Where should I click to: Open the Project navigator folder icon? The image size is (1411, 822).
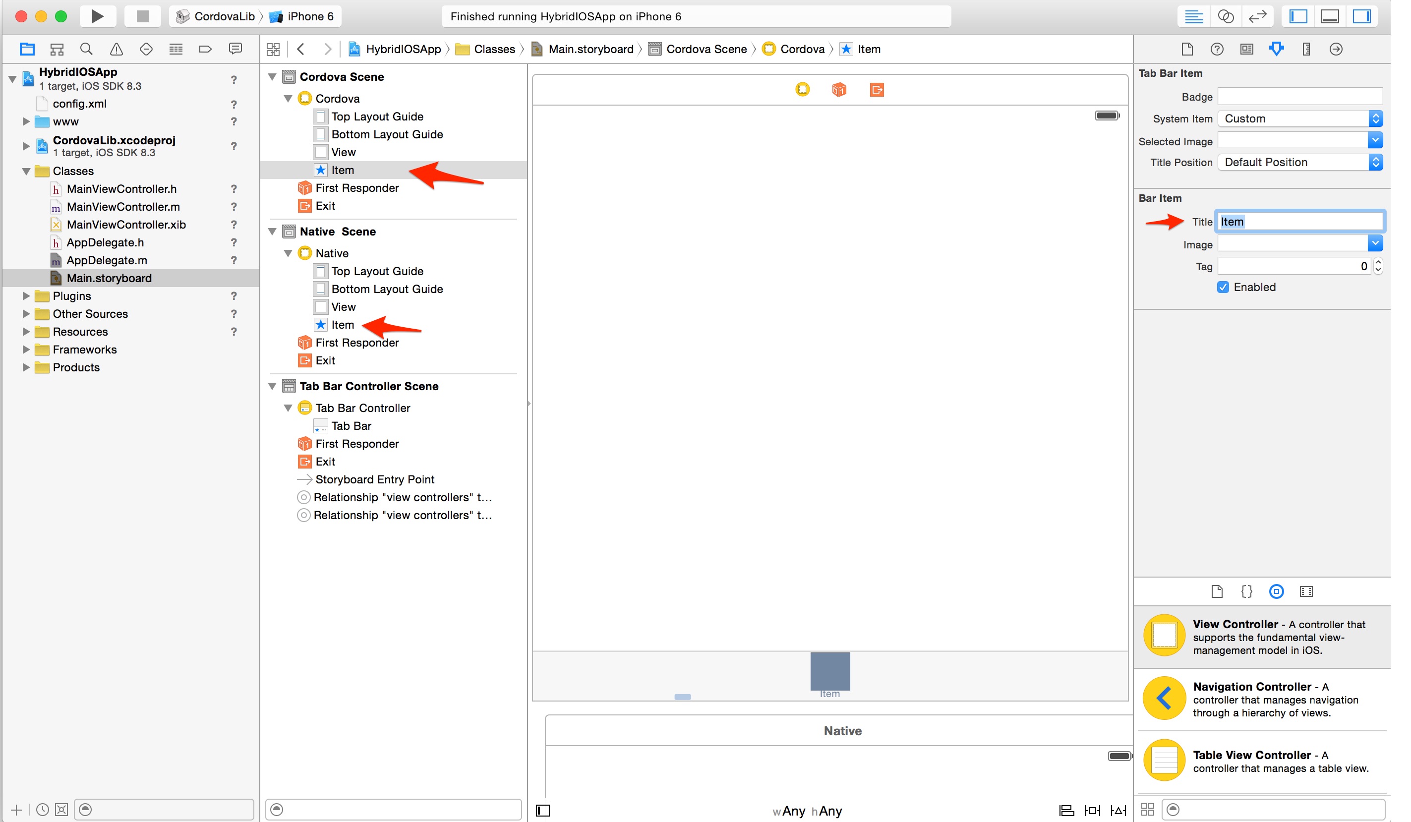[27, 49]
